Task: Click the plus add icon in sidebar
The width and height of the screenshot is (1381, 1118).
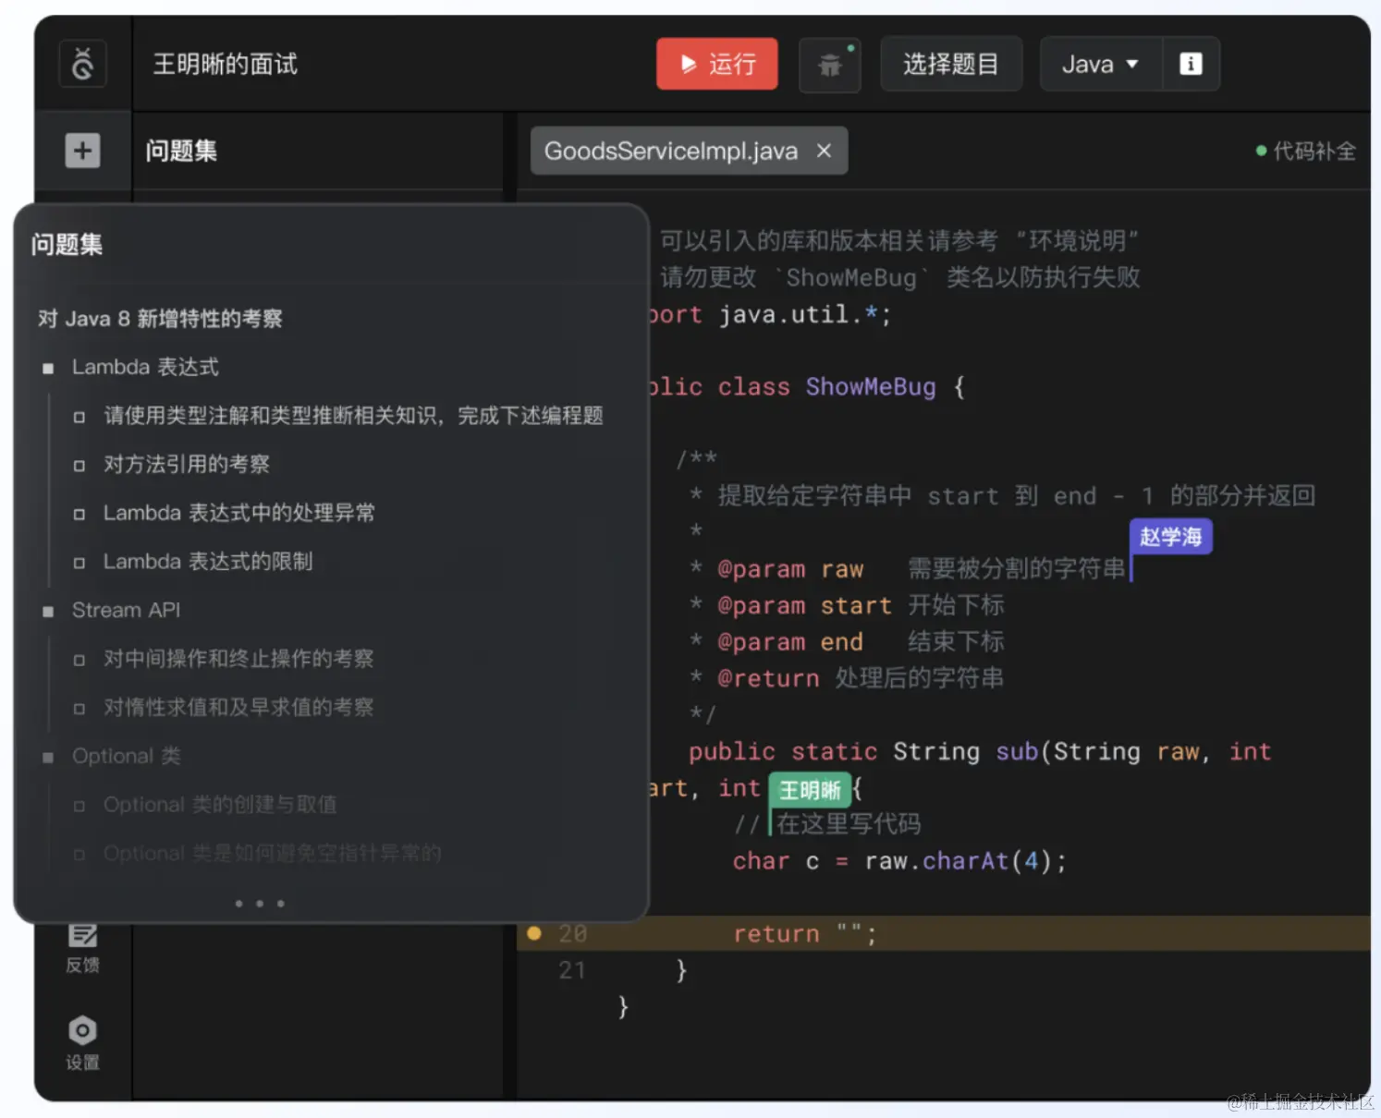Action: 82,151
